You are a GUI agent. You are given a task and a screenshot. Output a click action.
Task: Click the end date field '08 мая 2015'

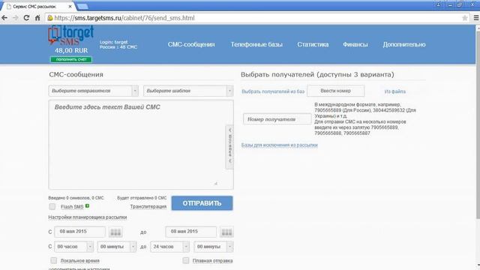[x=191, y=232]
